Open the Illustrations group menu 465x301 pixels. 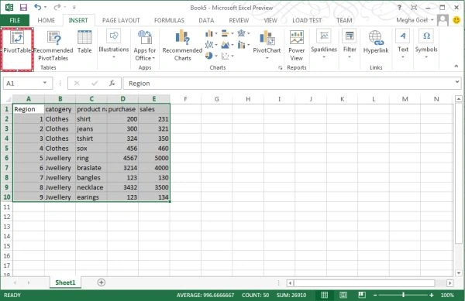(114, 44)
